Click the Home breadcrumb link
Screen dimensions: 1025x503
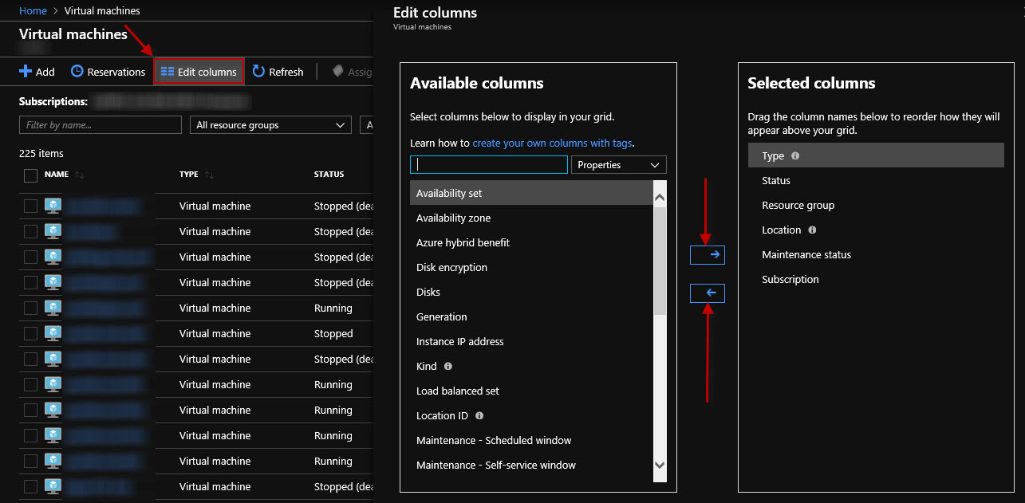[x=33, y=11]
